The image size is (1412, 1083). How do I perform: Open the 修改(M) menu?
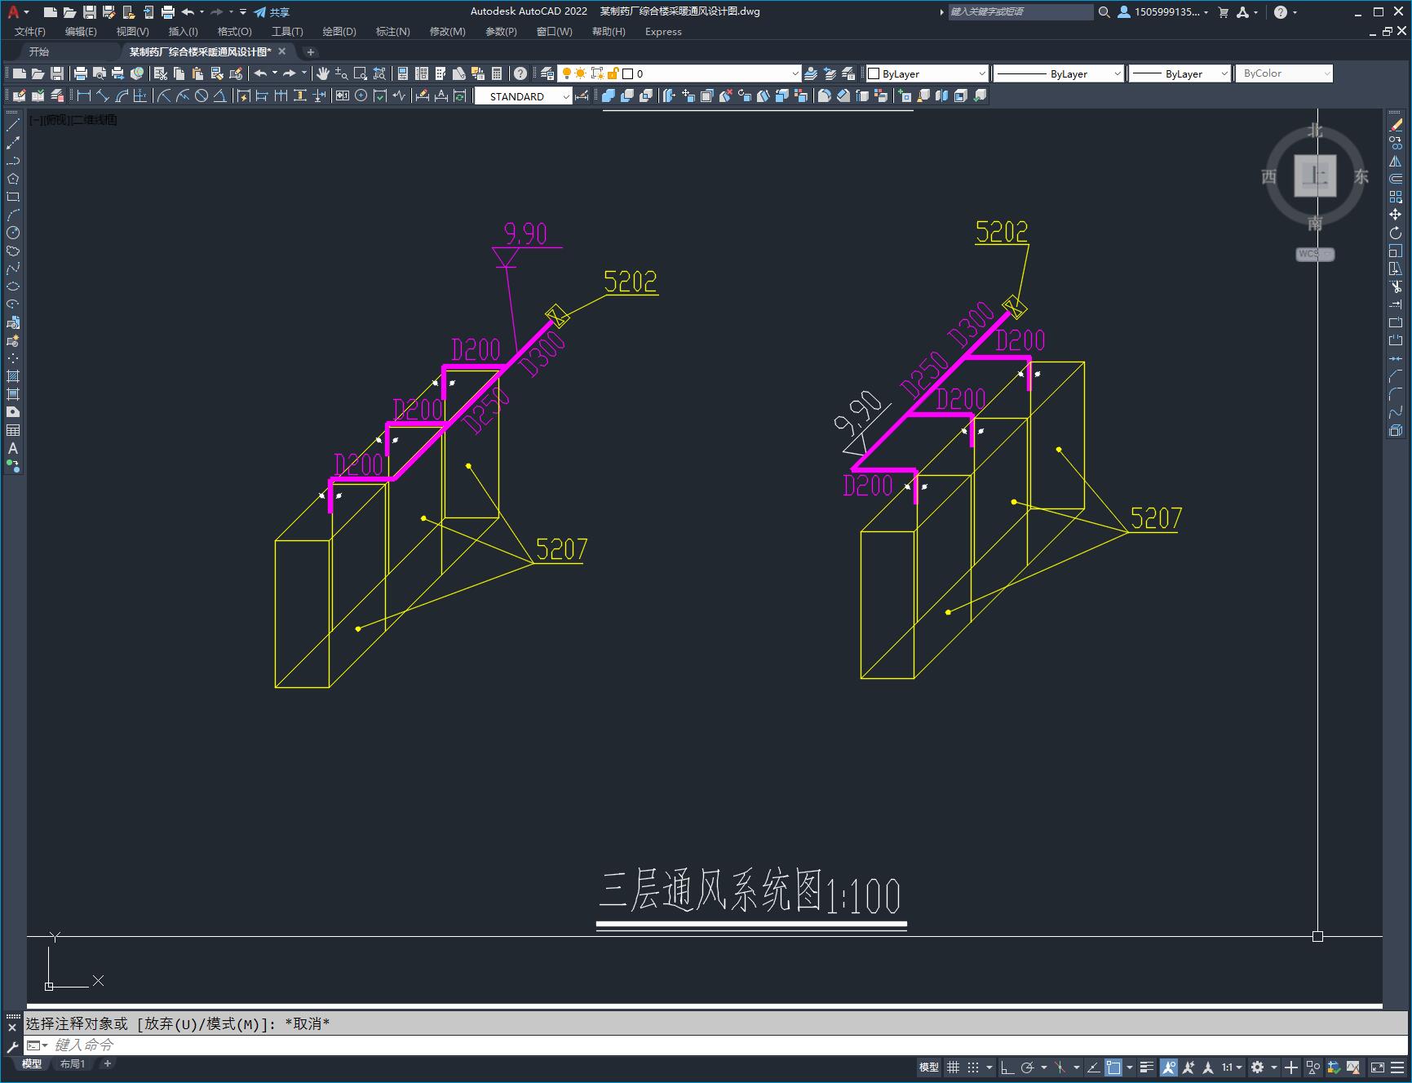click(x=447, y=31)
